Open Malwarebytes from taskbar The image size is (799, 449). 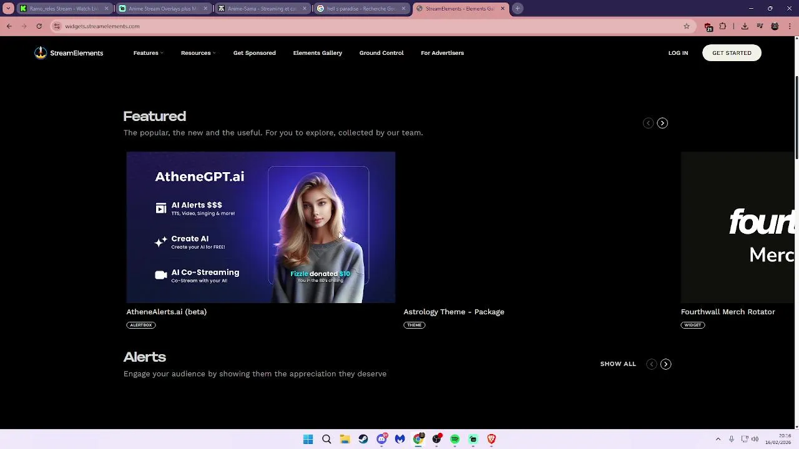coord(400,440)
